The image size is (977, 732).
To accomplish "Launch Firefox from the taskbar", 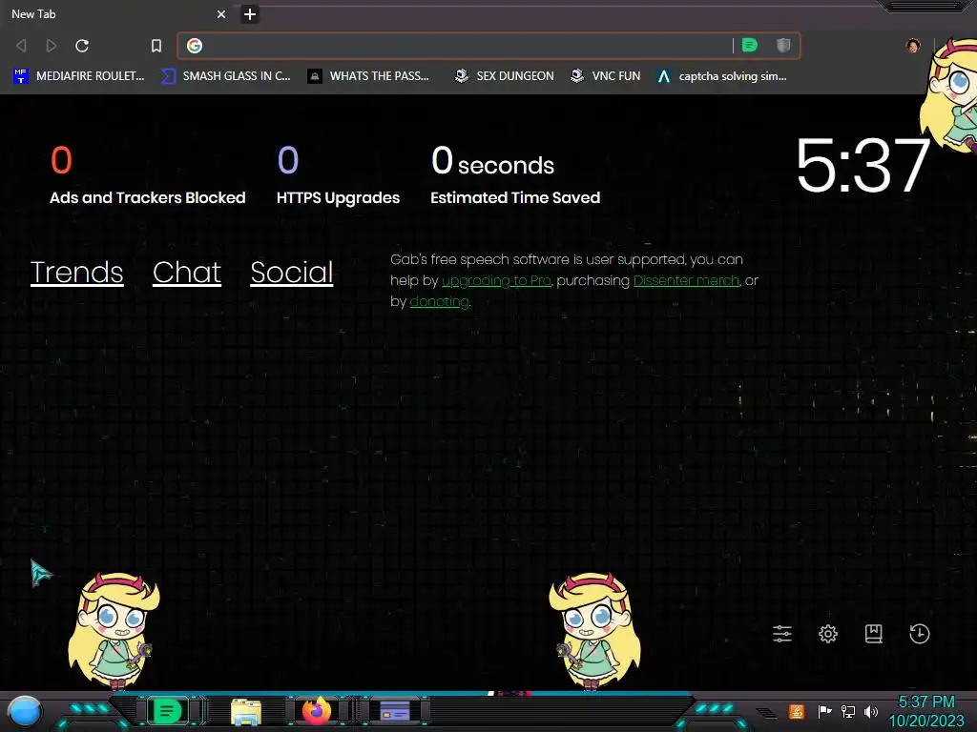I will [x=317, y=711].
